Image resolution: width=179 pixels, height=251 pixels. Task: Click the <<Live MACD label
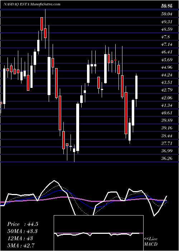[x=151, y=242]
